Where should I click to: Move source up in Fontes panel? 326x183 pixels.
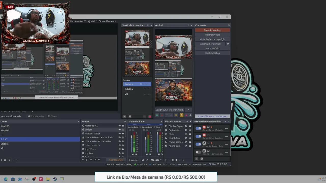click(x=95, y=160)
